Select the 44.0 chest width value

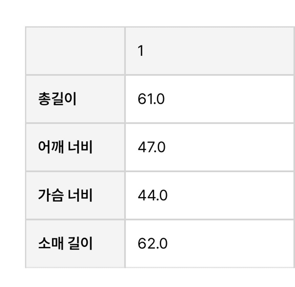click(152, 195)
